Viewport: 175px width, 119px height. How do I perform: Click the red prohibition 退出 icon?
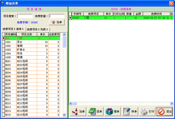coord(161,111)
